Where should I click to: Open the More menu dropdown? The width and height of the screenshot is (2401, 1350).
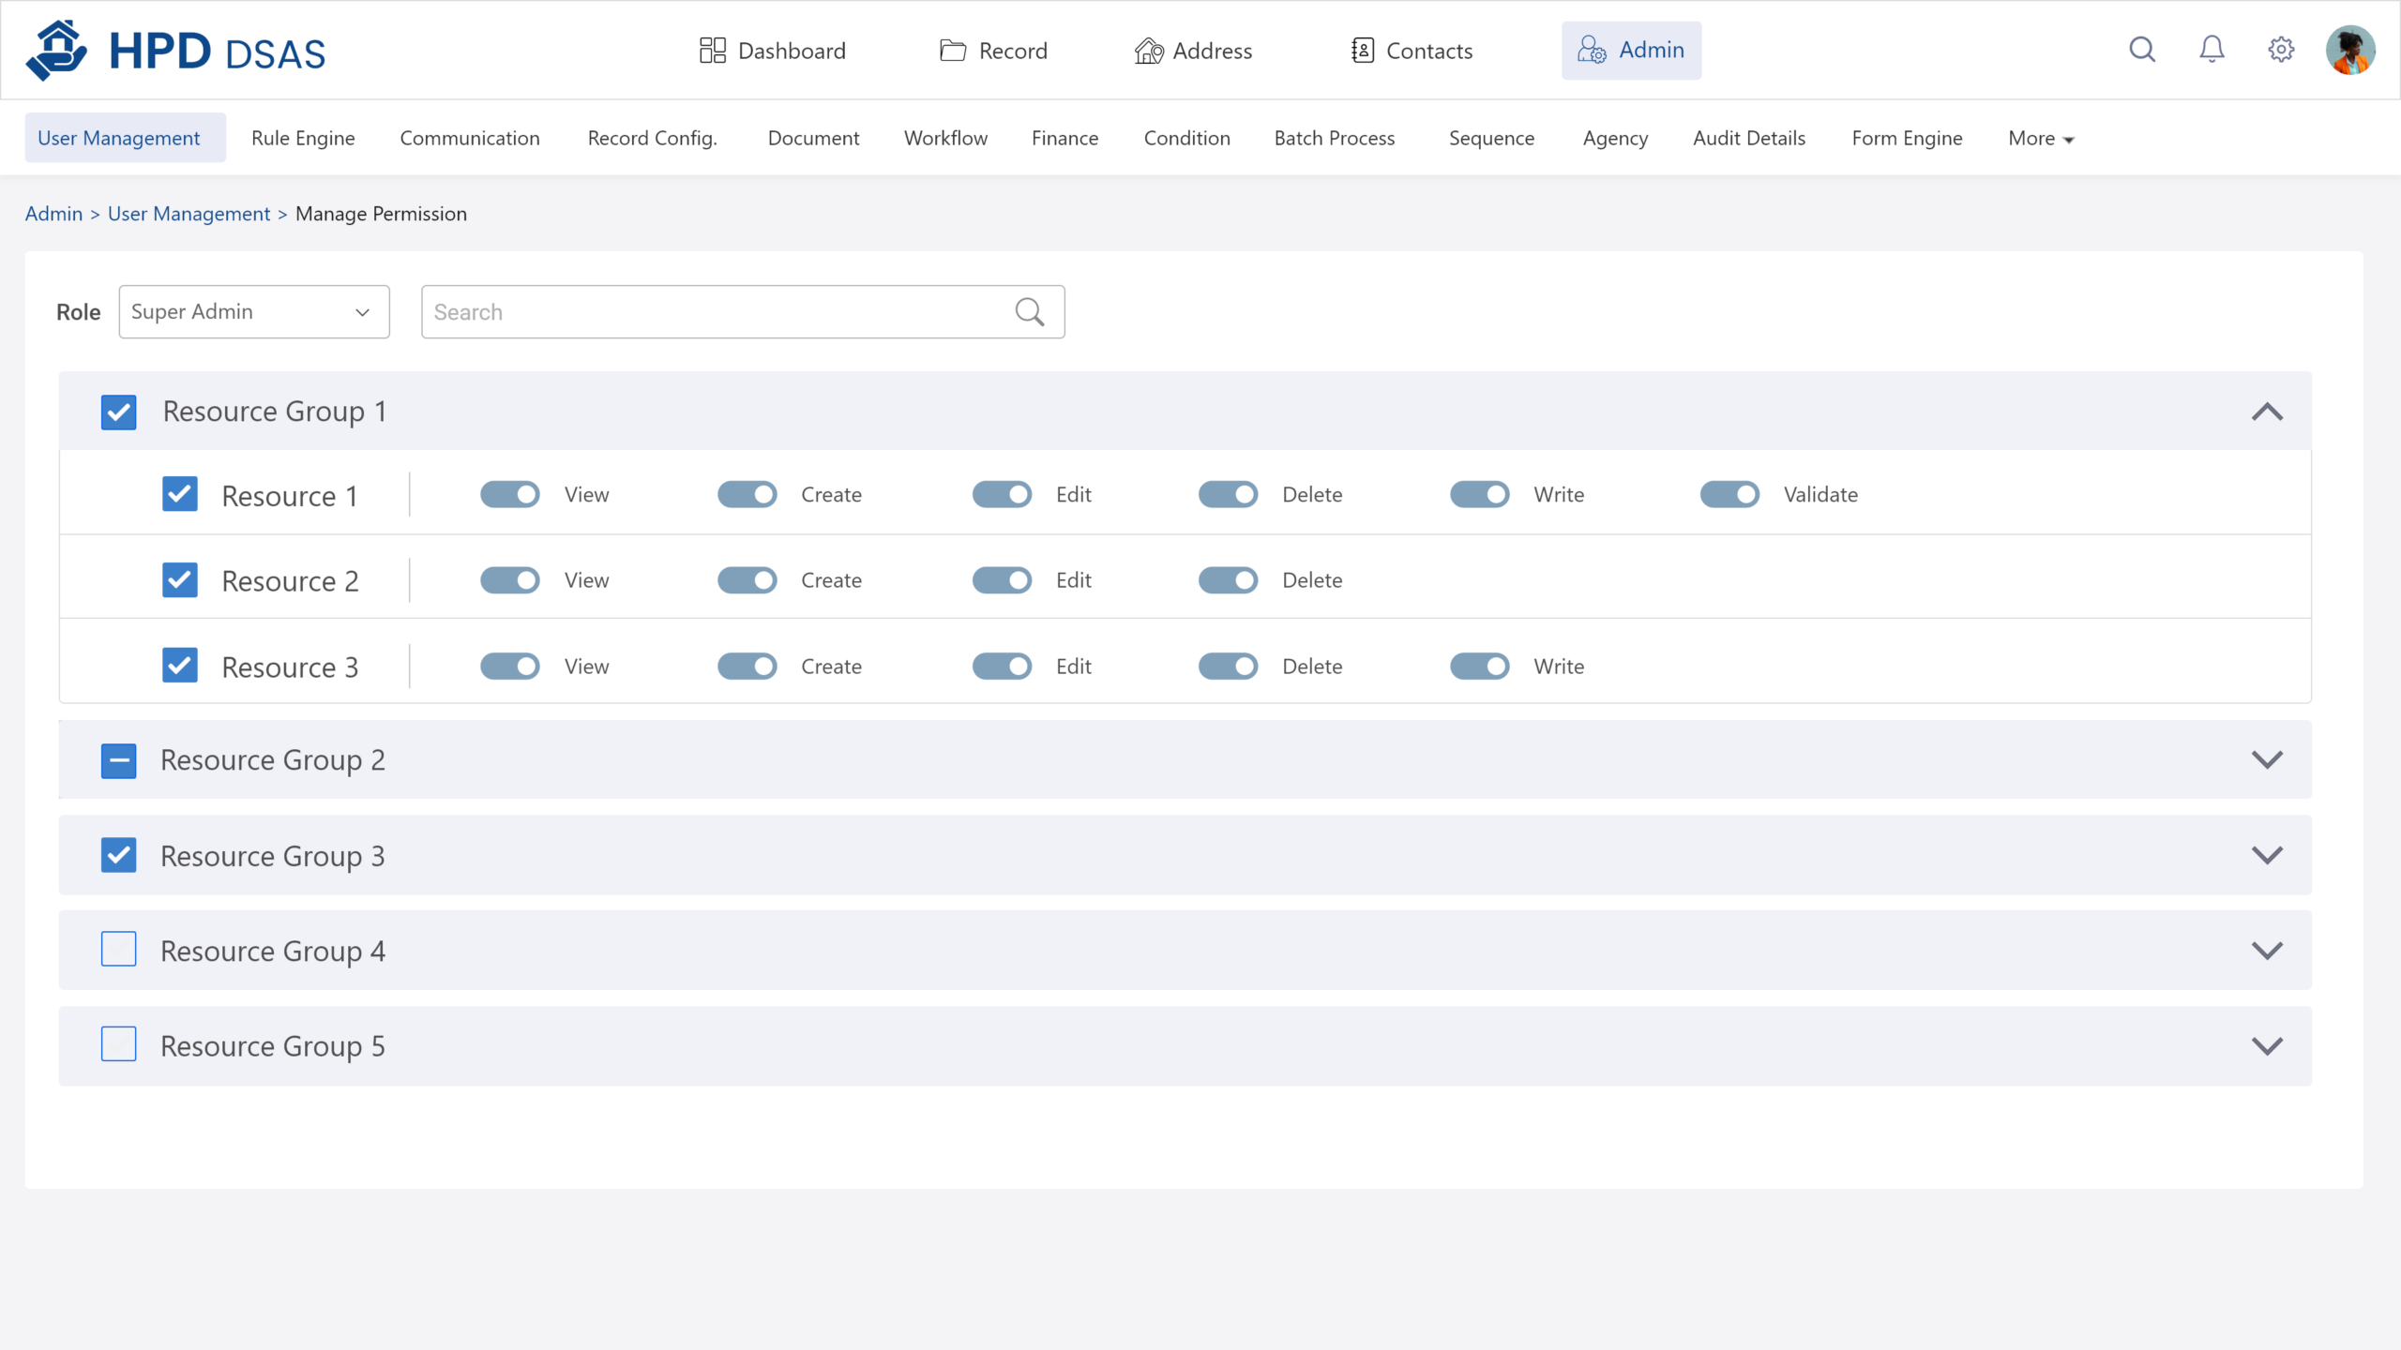click(x=2040, y=138)
